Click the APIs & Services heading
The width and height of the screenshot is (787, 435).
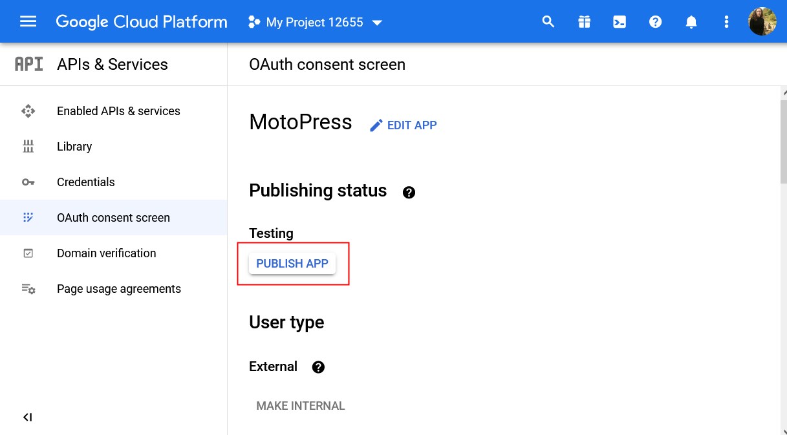pyautogui.click(x=113, y=64)
